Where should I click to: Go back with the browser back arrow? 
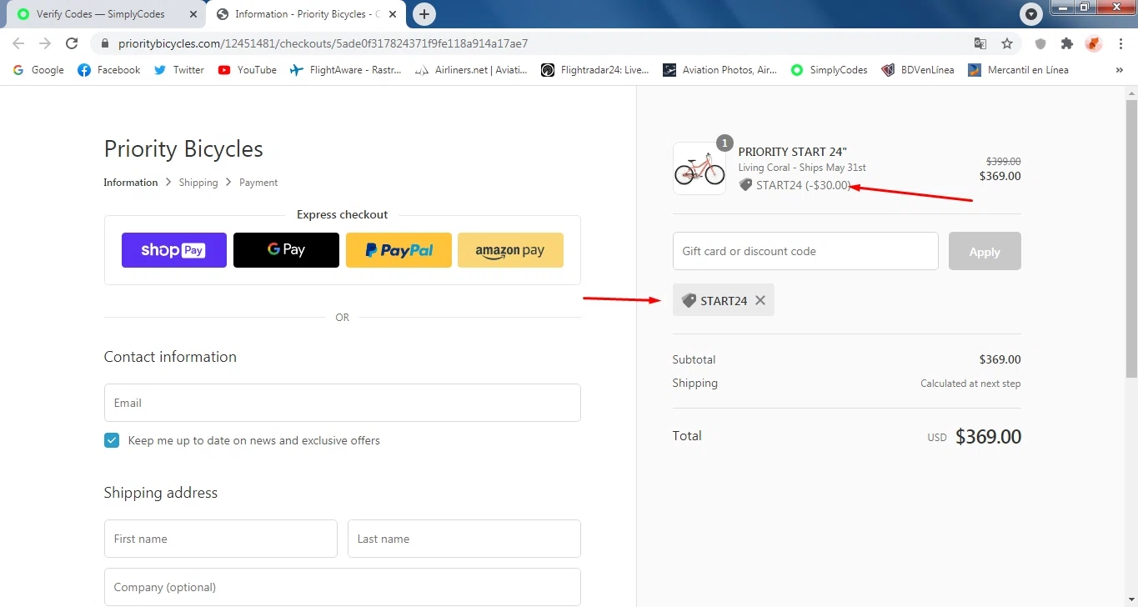18,43
